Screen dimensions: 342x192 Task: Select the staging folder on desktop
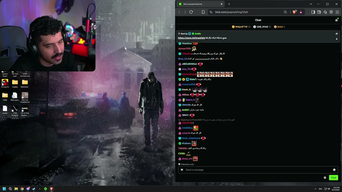(15, 83)
